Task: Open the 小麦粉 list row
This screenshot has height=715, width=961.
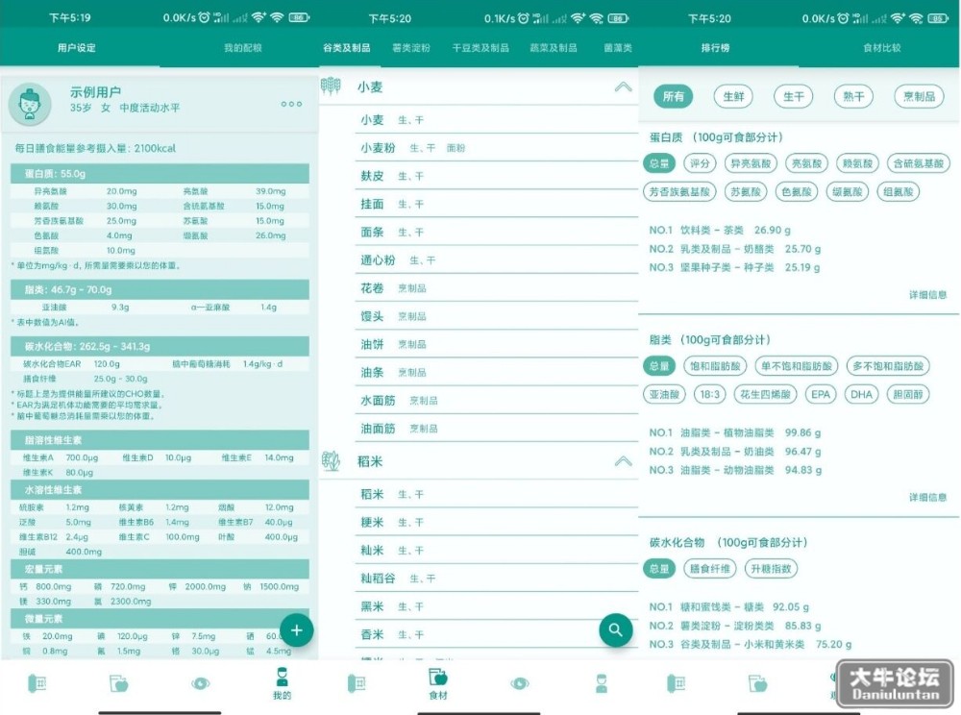Action: (x=497, y=148)
